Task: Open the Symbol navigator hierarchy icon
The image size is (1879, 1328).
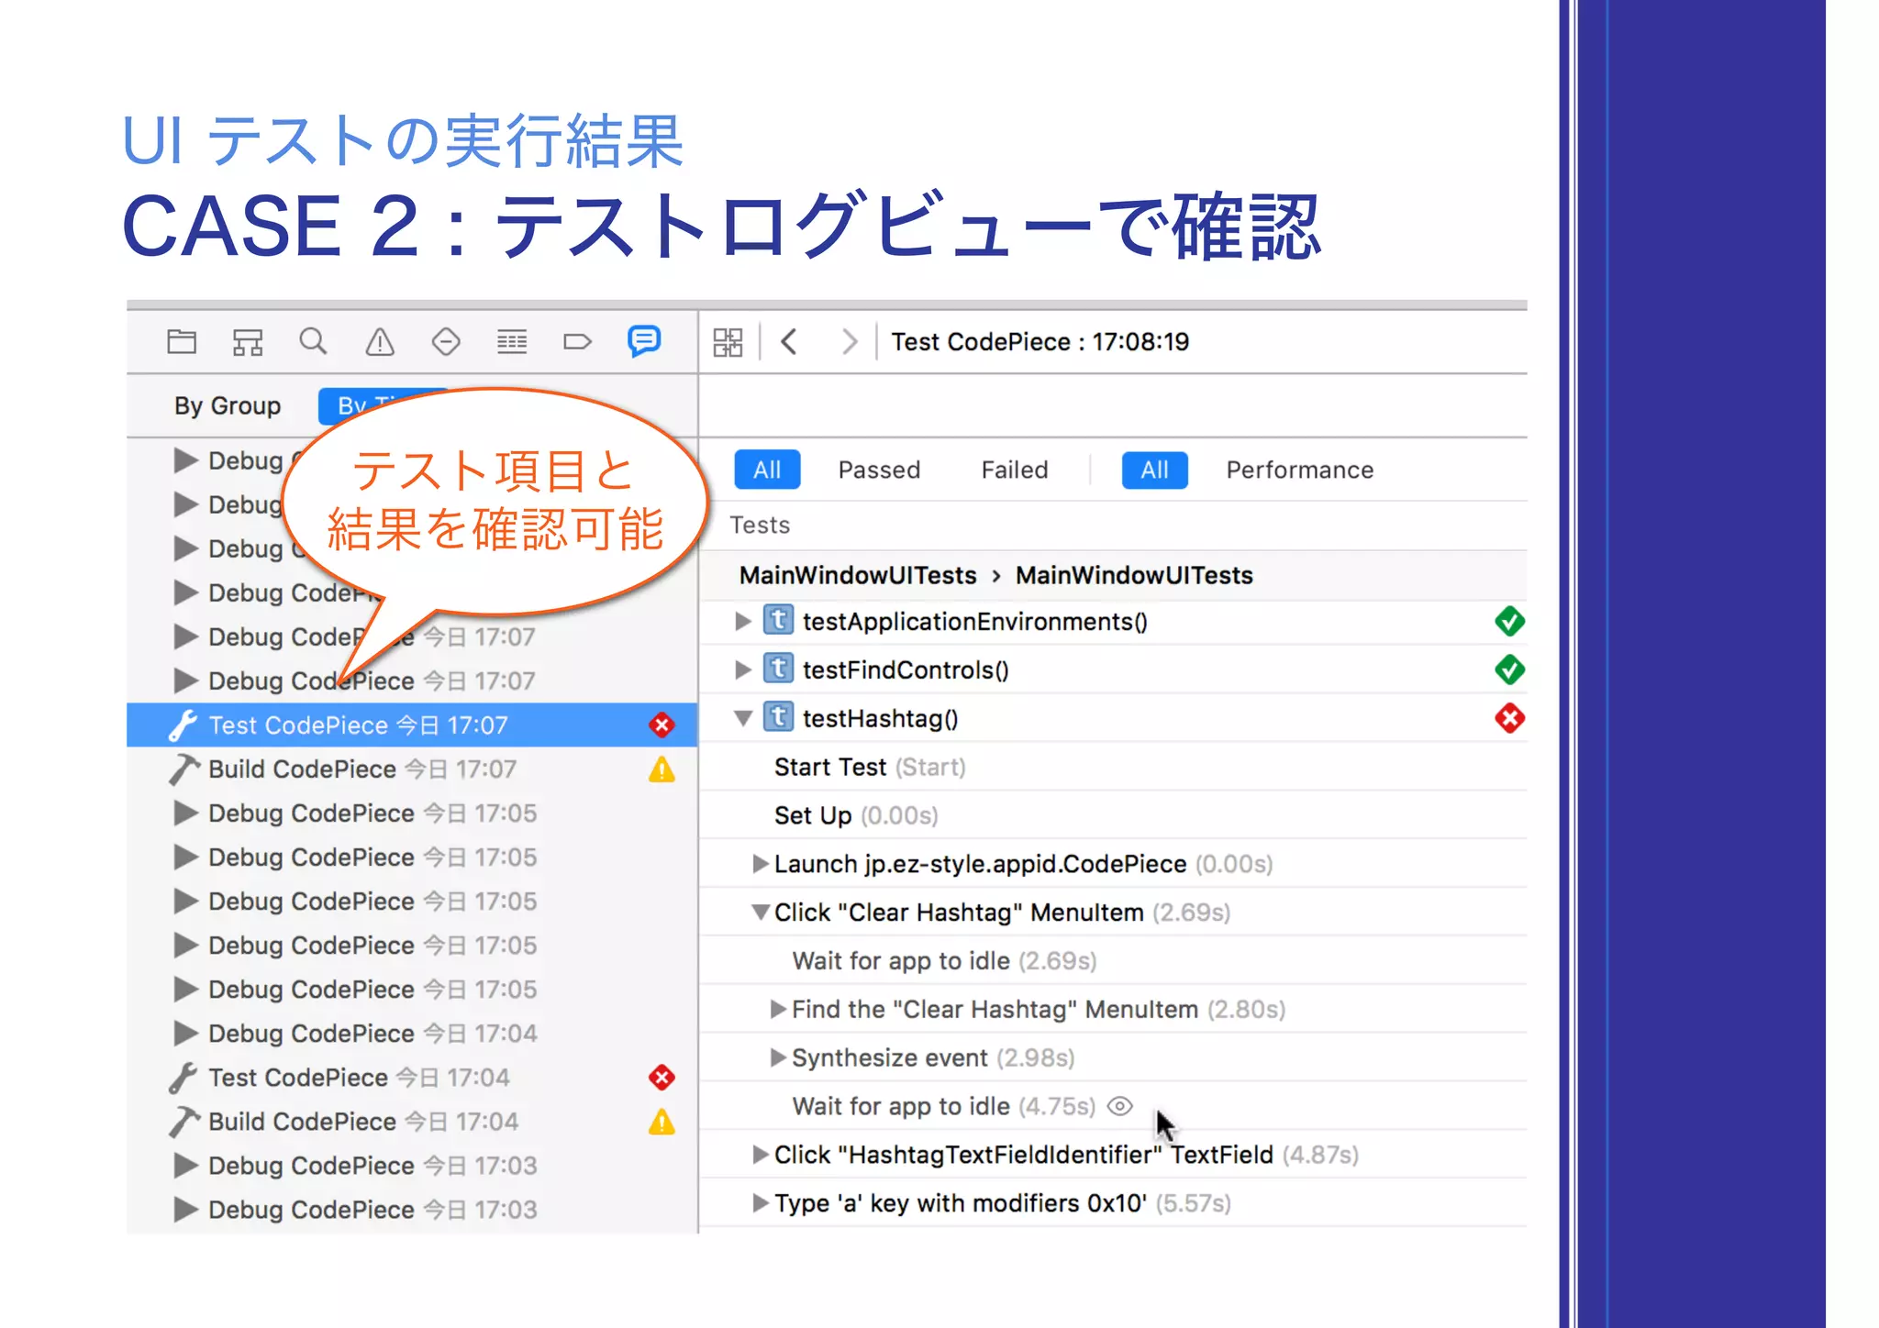Action: pos(247,342)
